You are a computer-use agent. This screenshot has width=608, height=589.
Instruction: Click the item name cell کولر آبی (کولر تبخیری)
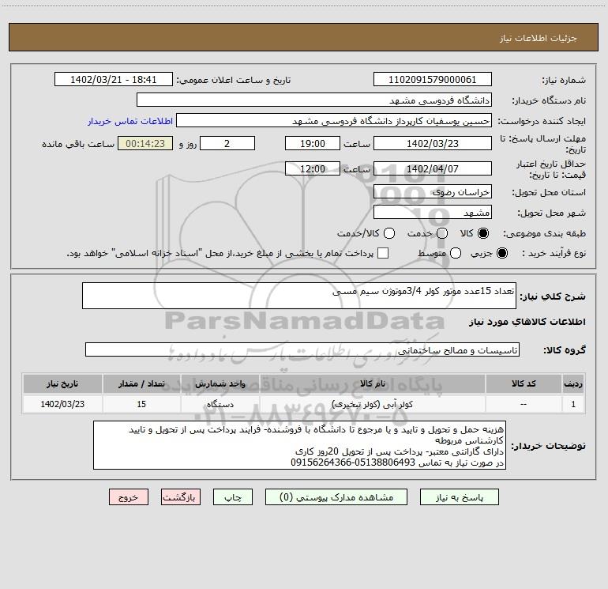click(372, 405)
